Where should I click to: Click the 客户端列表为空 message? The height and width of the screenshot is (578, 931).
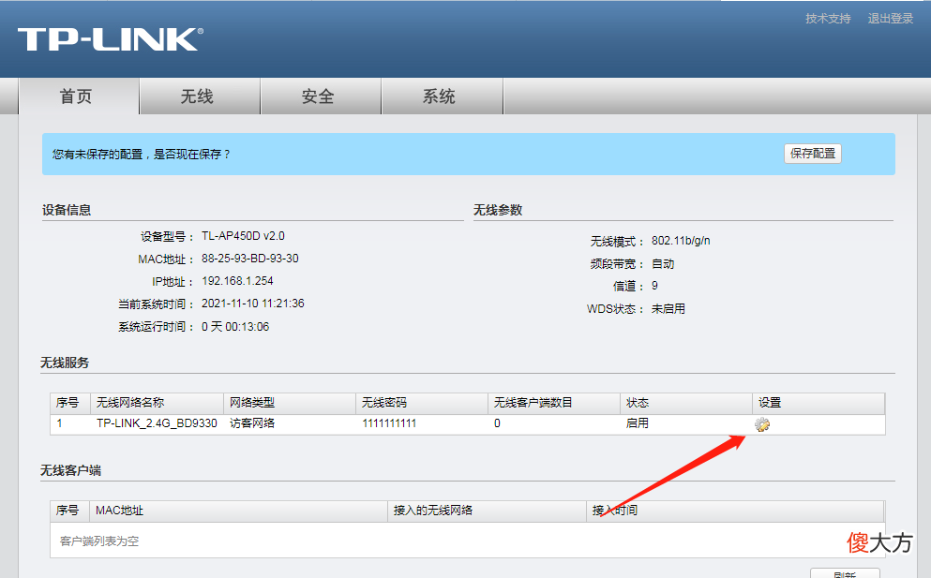point(99,541)
